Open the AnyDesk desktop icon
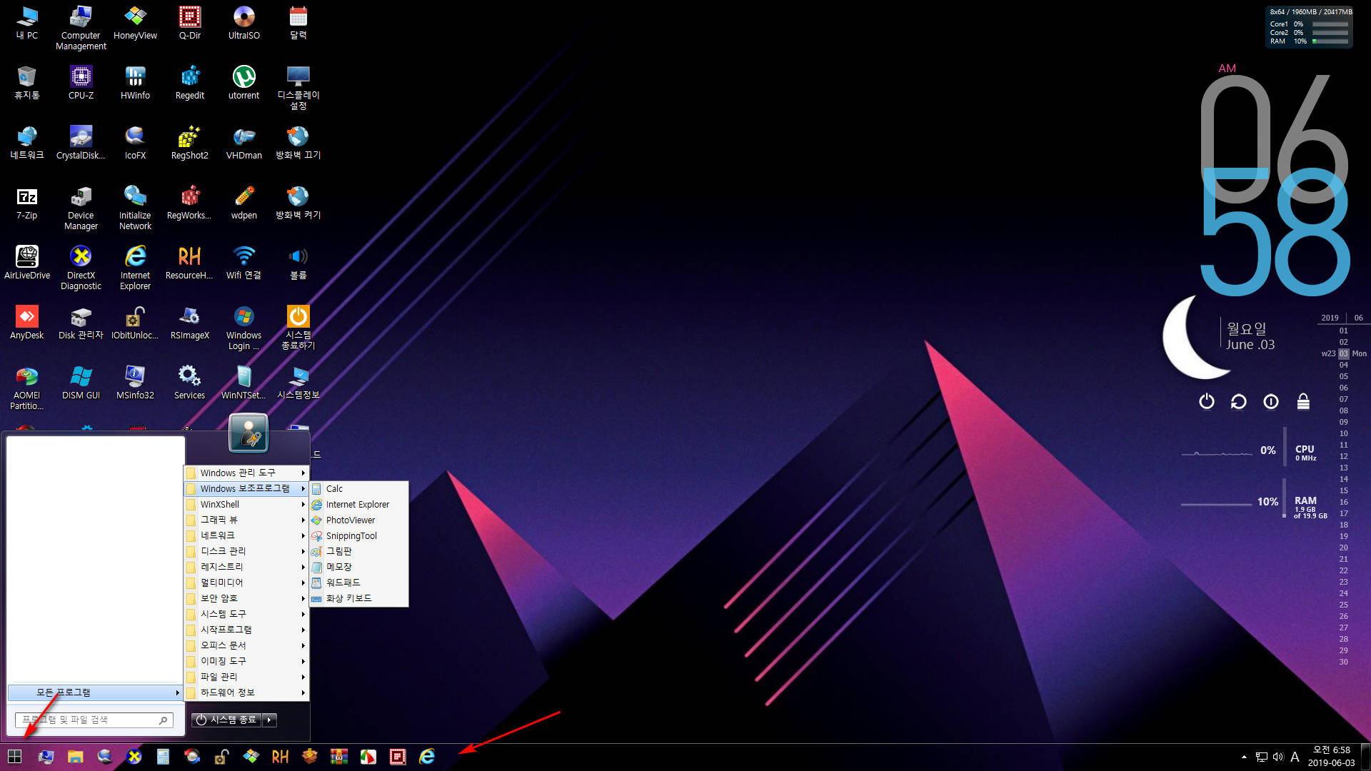 (x=27, y=323)
